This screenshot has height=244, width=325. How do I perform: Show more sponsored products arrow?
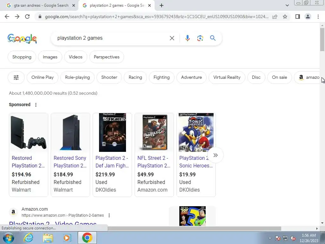[216, 155]
